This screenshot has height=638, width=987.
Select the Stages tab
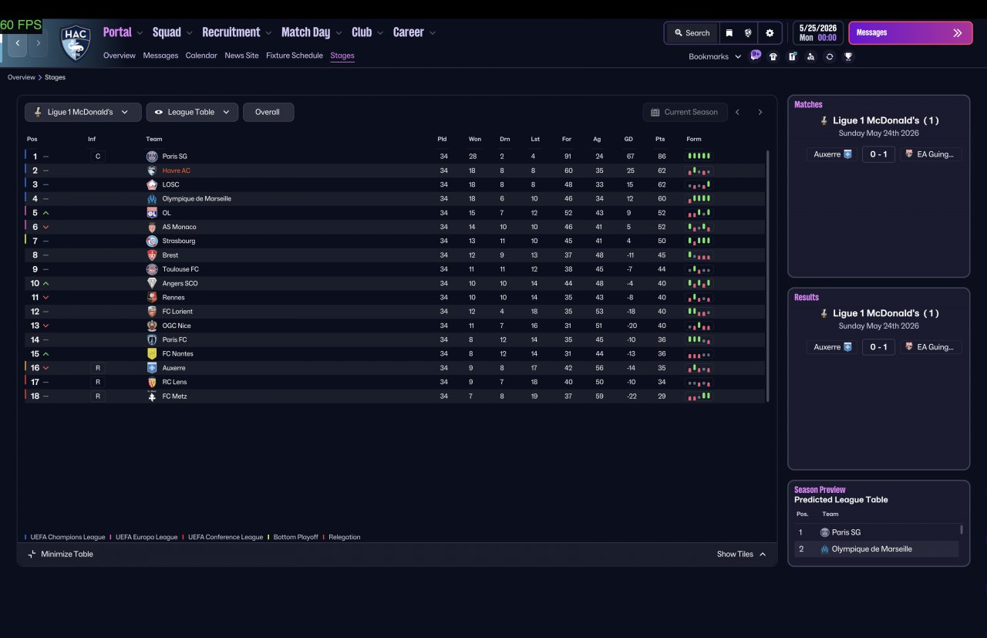[x=342, y=56]
